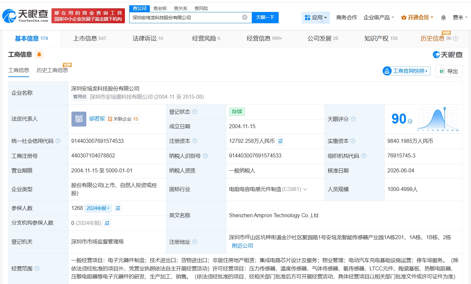This screenshot has width=471, height=284.
Task: Open the trend chart icon in 参保人数 row
Action: tap(118, 208)
